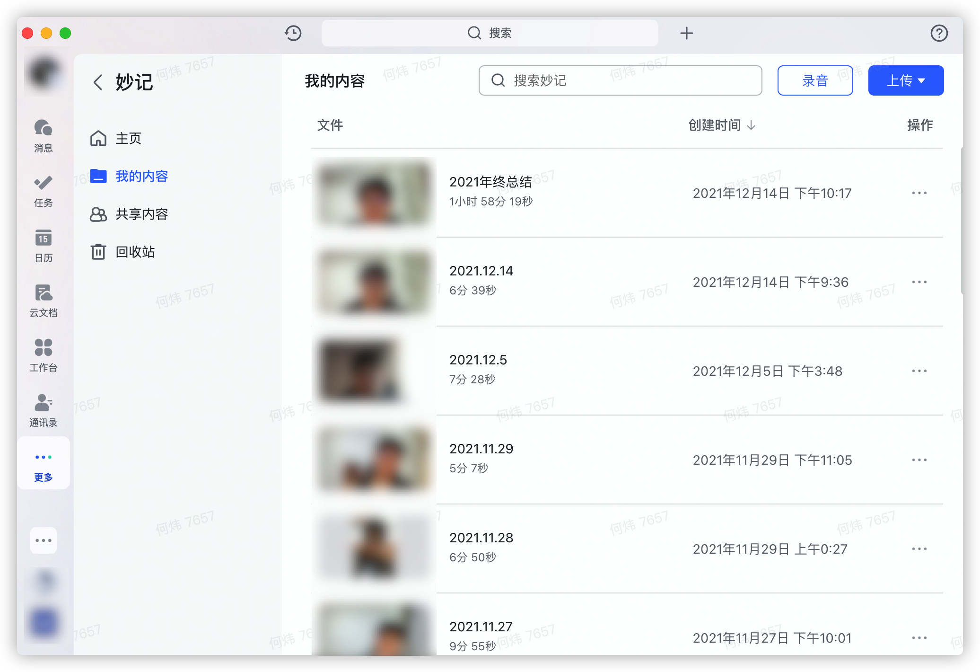The height and width of the screenshot is (672, 980).
Task: Click the 搜索妙记 search field
Action: pyautogui.click(x=620, y=80)
